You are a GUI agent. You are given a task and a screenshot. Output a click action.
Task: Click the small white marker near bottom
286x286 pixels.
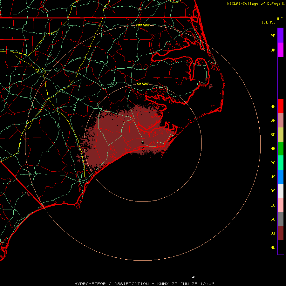(193, 277)
